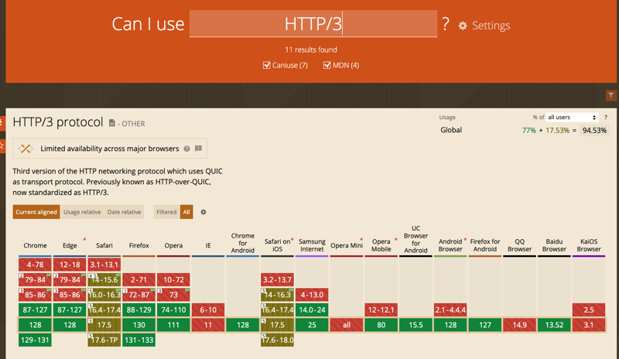
Task: Click Safari 3.1-13.1 version cell
Action: tap(104, 265)
